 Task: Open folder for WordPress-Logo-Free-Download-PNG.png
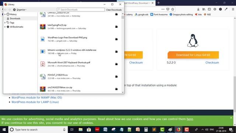coord(117,39)
